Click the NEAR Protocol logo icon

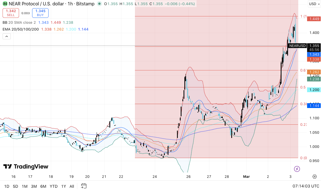[x=4, y=4]
